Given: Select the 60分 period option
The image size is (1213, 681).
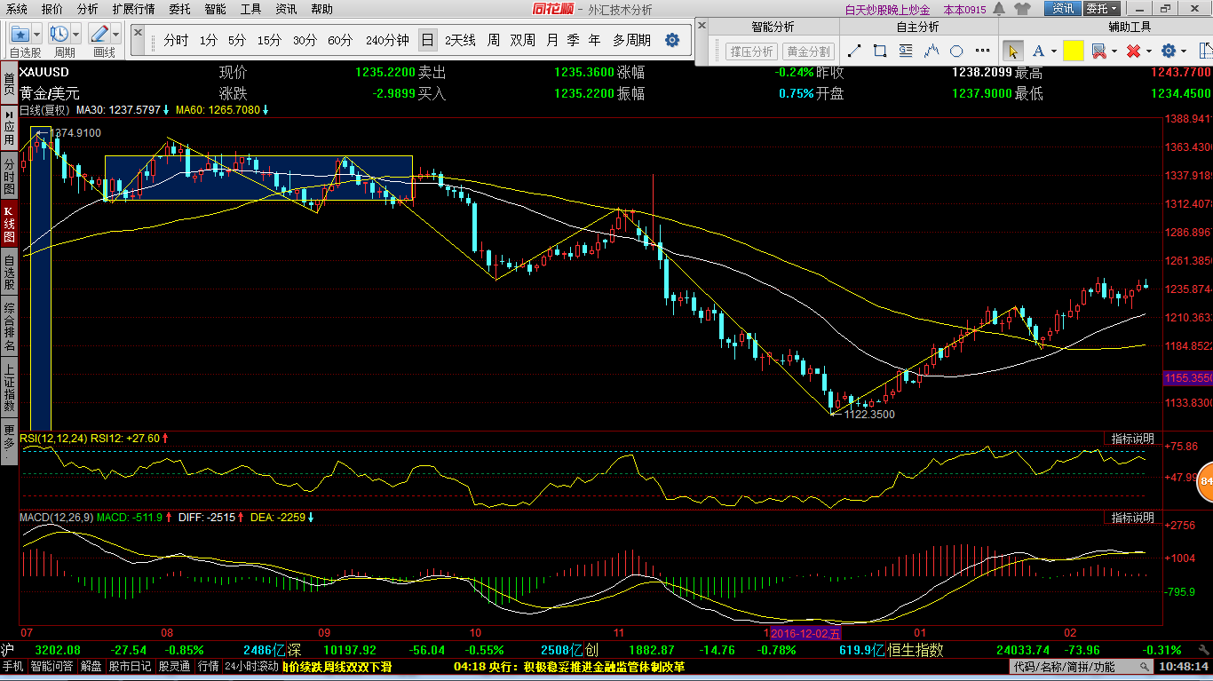Looking at the screenshot, I should point(340,41).
